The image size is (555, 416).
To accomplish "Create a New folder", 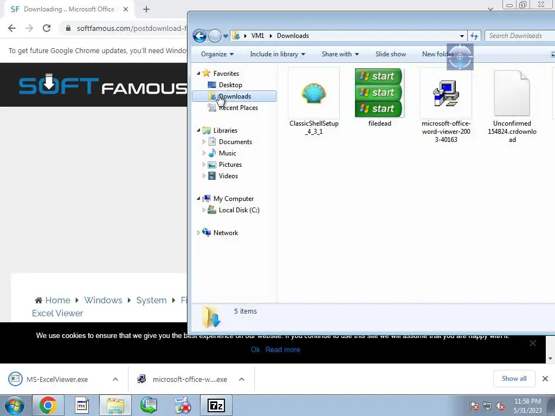I will (x=437, y=54).
